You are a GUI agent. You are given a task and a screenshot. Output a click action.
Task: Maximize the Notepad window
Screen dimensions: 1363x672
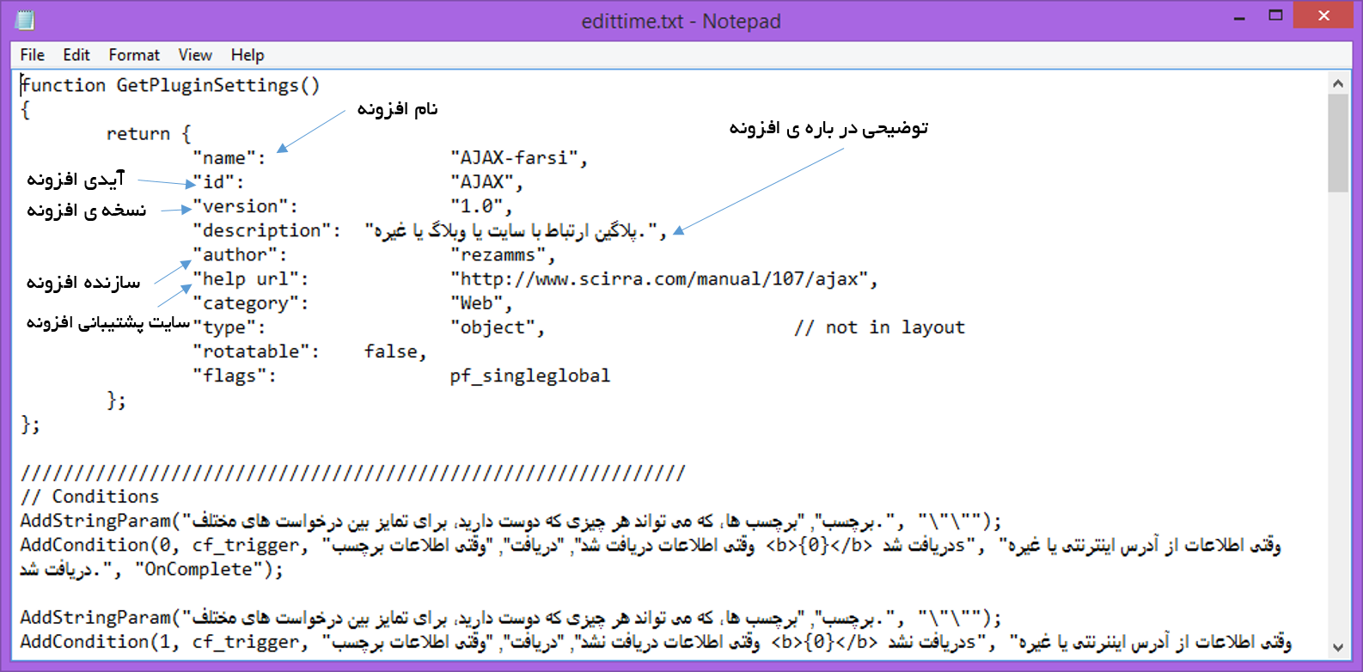click(x=1275, y=16)
